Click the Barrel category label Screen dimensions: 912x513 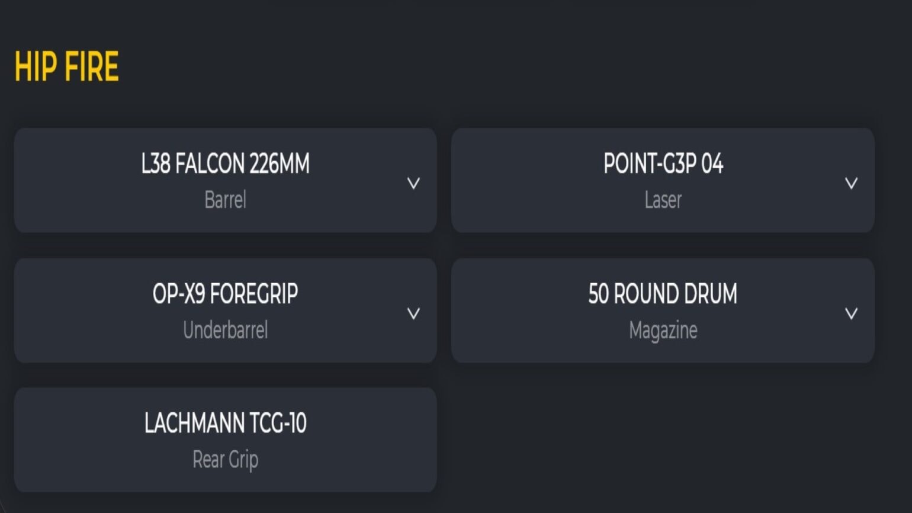pos(225,200)
